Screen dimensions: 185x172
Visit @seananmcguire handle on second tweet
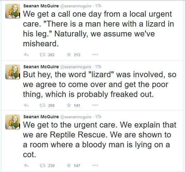76,67
